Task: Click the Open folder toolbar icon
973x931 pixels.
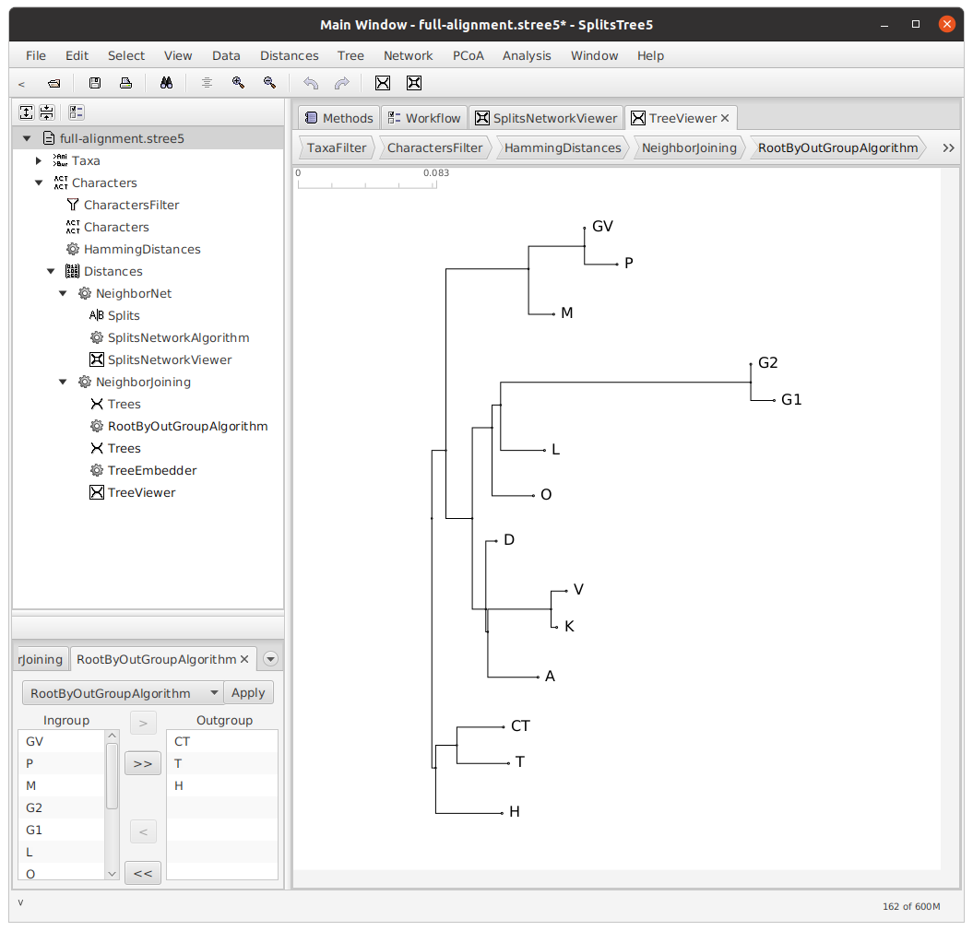Action: (x=53, y=83)
